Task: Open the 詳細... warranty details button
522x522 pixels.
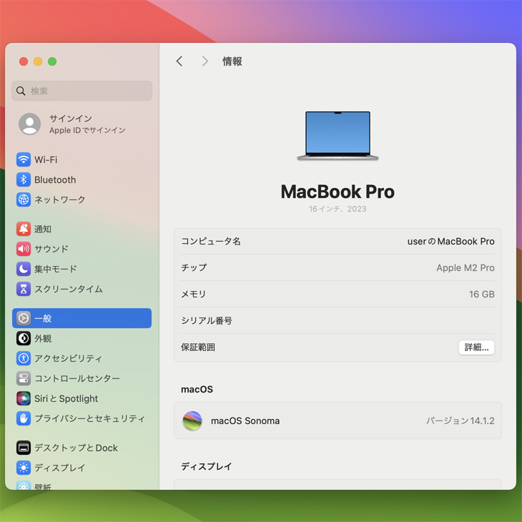Action: [476, 348]
